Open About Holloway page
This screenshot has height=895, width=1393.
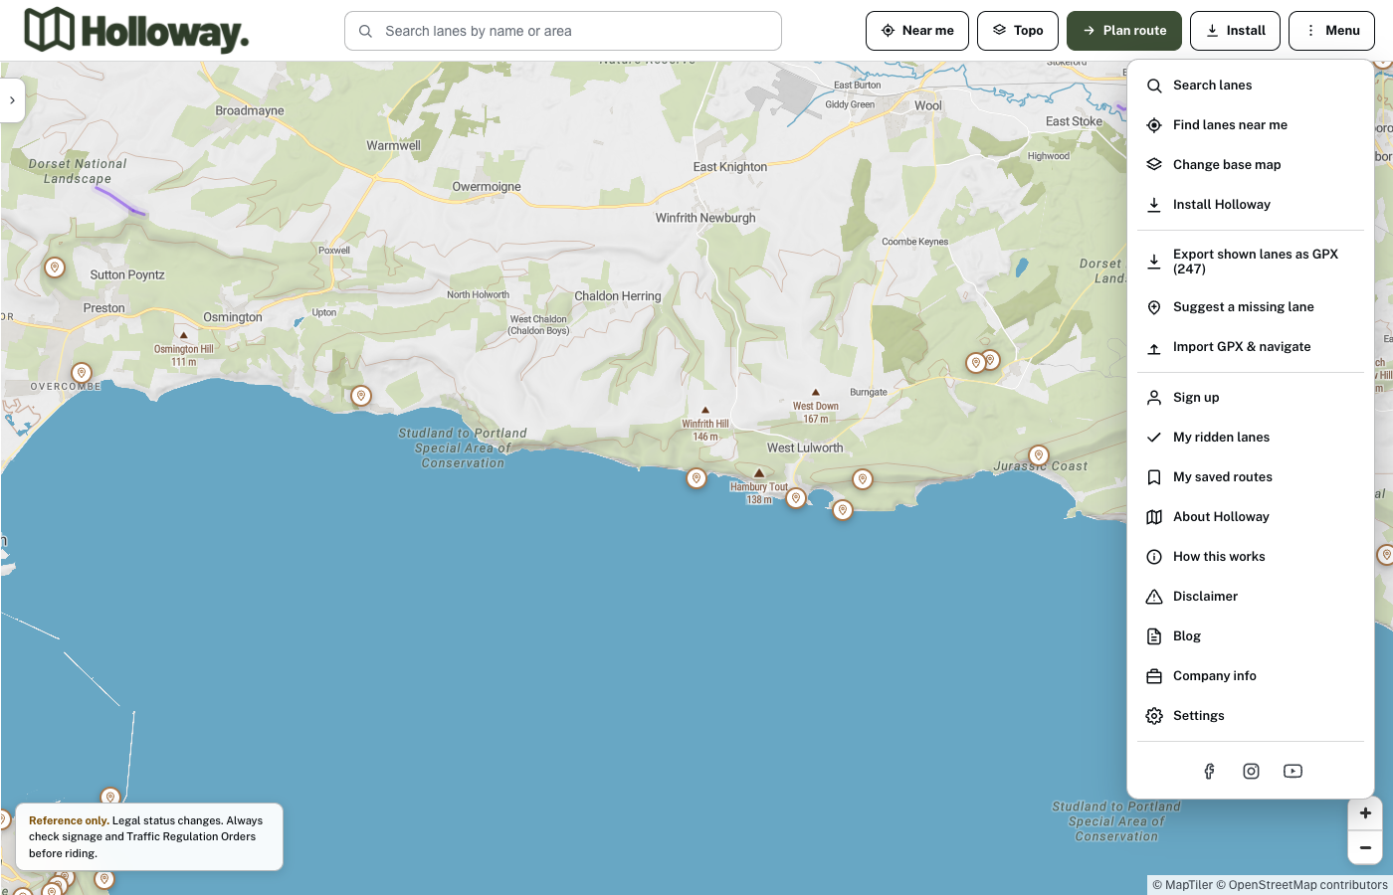click(x=1251, y=517)
